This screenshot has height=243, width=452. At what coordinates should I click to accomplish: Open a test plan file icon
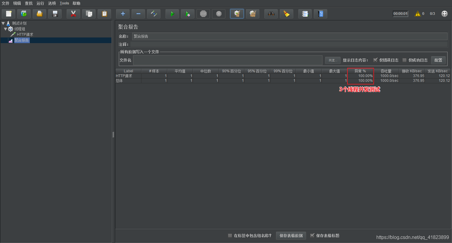coord(40,14)
